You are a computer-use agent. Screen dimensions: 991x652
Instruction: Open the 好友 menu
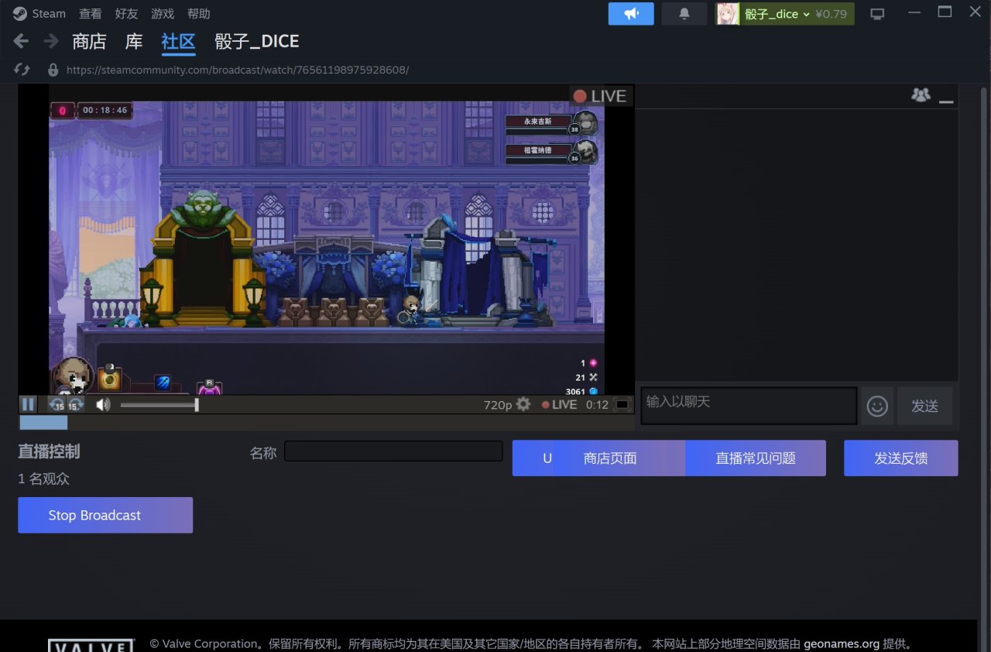(x=126, y=14)
